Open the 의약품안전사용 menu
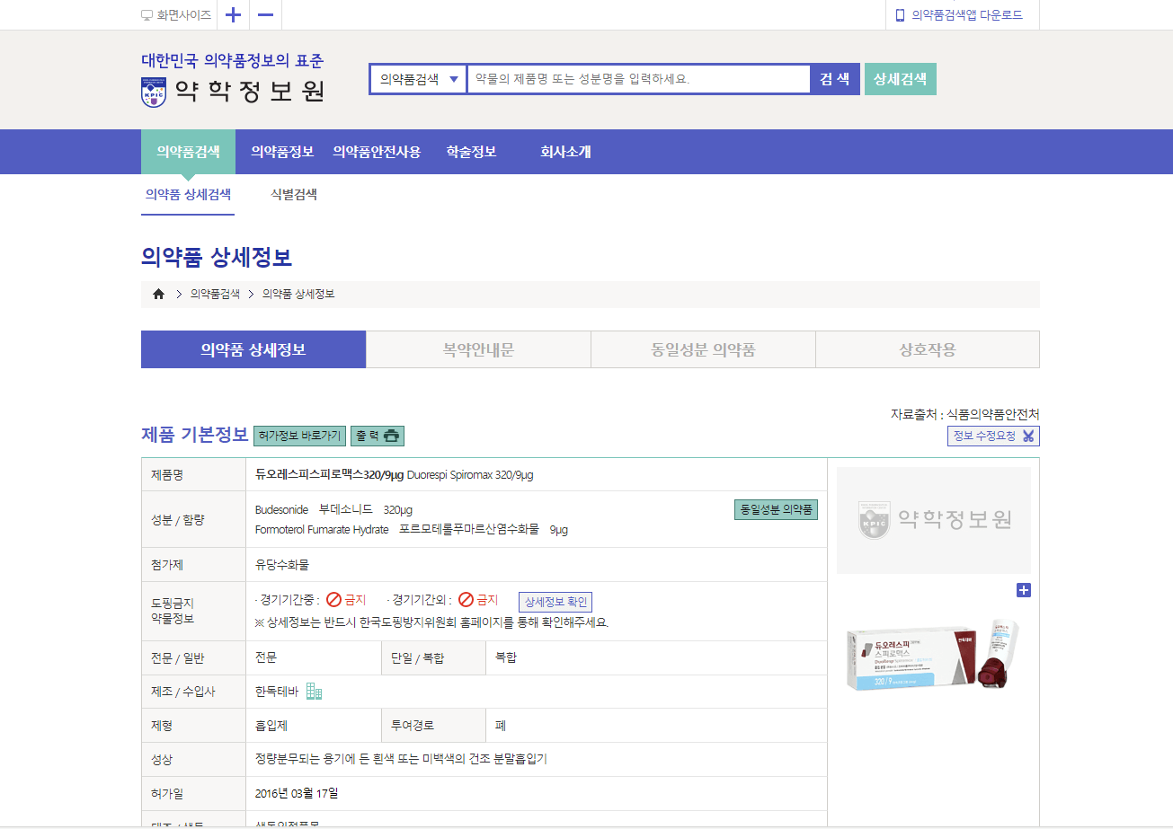Image resolution: width=1173 pixels, height=829 pixels. click(377, 152)
